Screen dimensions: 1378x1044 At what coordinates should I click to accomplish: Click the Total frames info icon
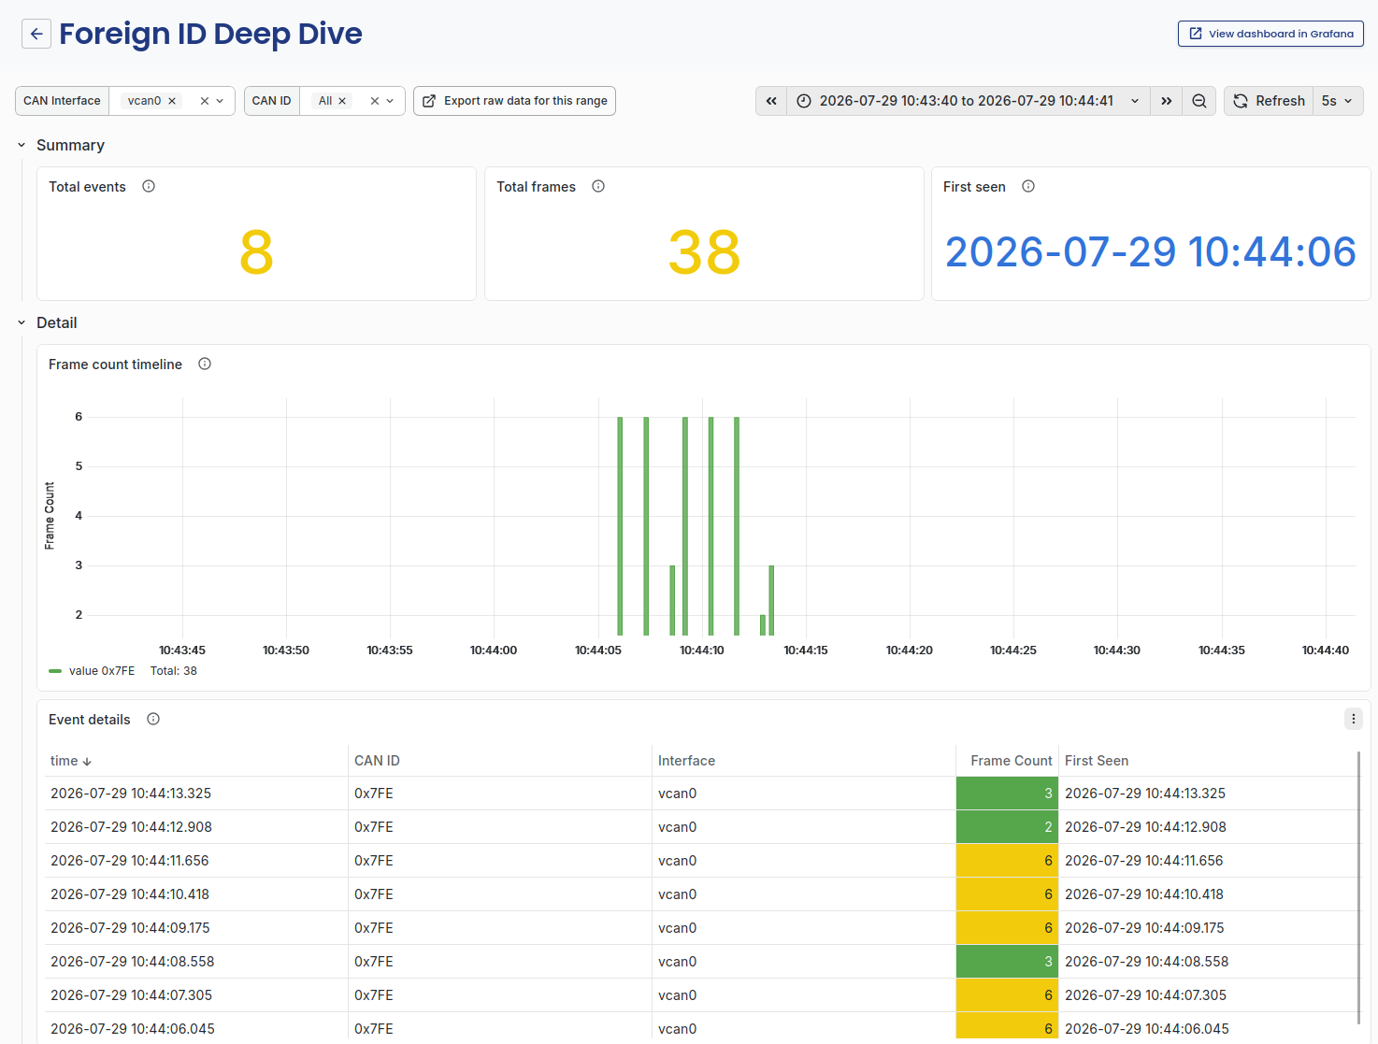pyautogui.click(x=598, y=186)
